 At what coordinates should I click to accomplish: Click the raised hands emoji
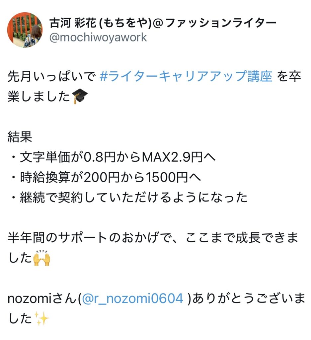click(x=42, y=258)
